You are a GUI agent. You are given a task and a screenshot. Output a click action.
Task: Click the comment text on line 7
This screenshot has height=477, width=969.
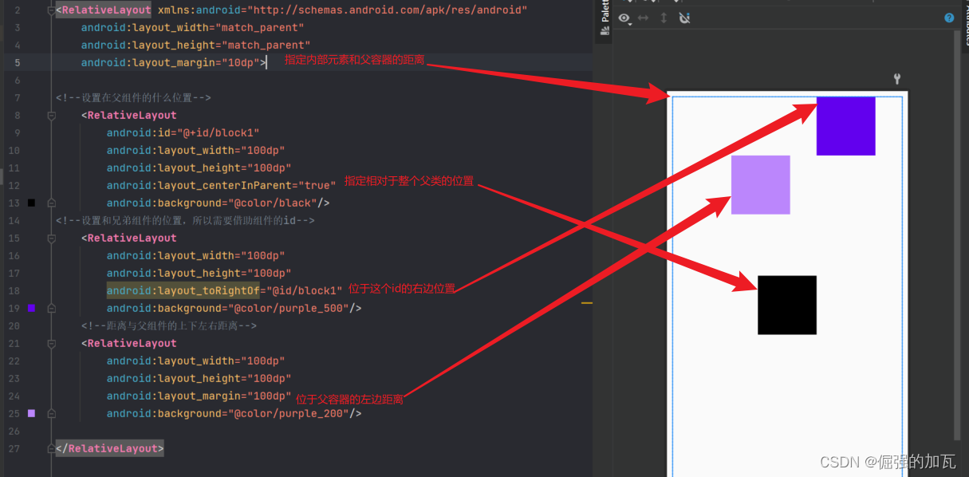coord(133,98)
